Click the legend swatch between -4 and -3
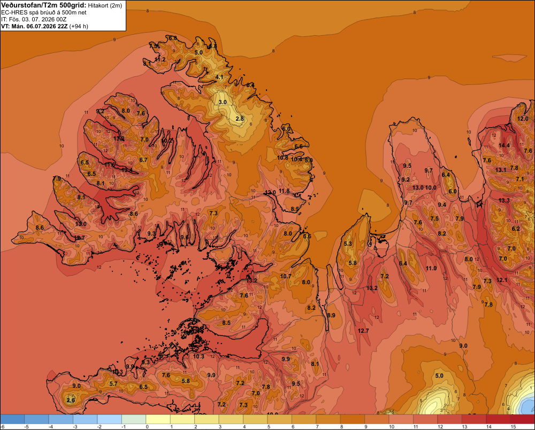 (61, 419)
